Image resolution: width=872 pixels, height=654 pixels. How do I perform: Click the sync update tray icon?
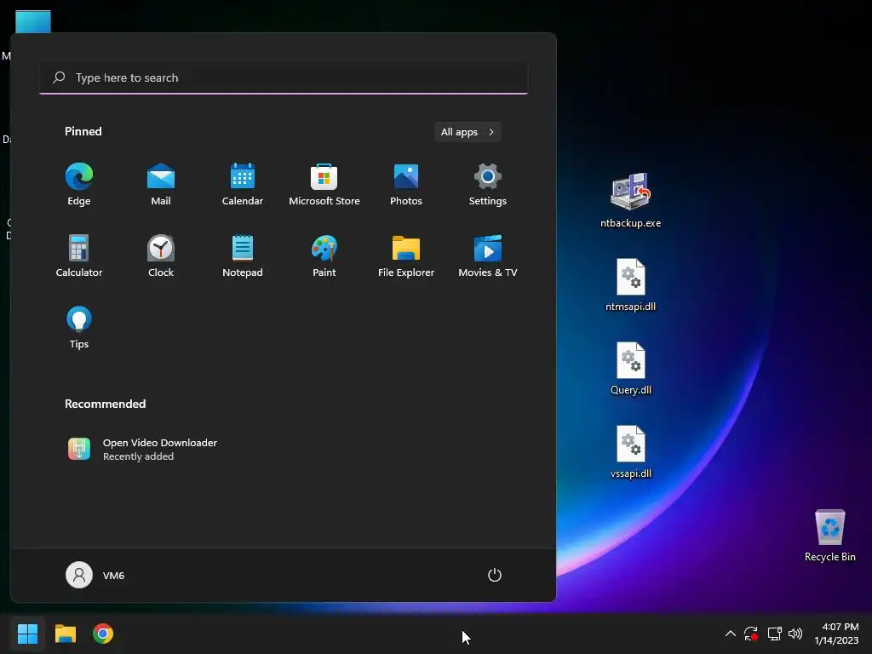pos(751,634)
